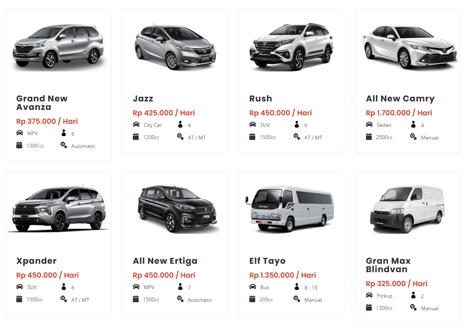Image resolution: width=467 pixels, height=328 pixels.
Task: Click the Isuzu Elf minibus photo
Action: tap(289, 209)
